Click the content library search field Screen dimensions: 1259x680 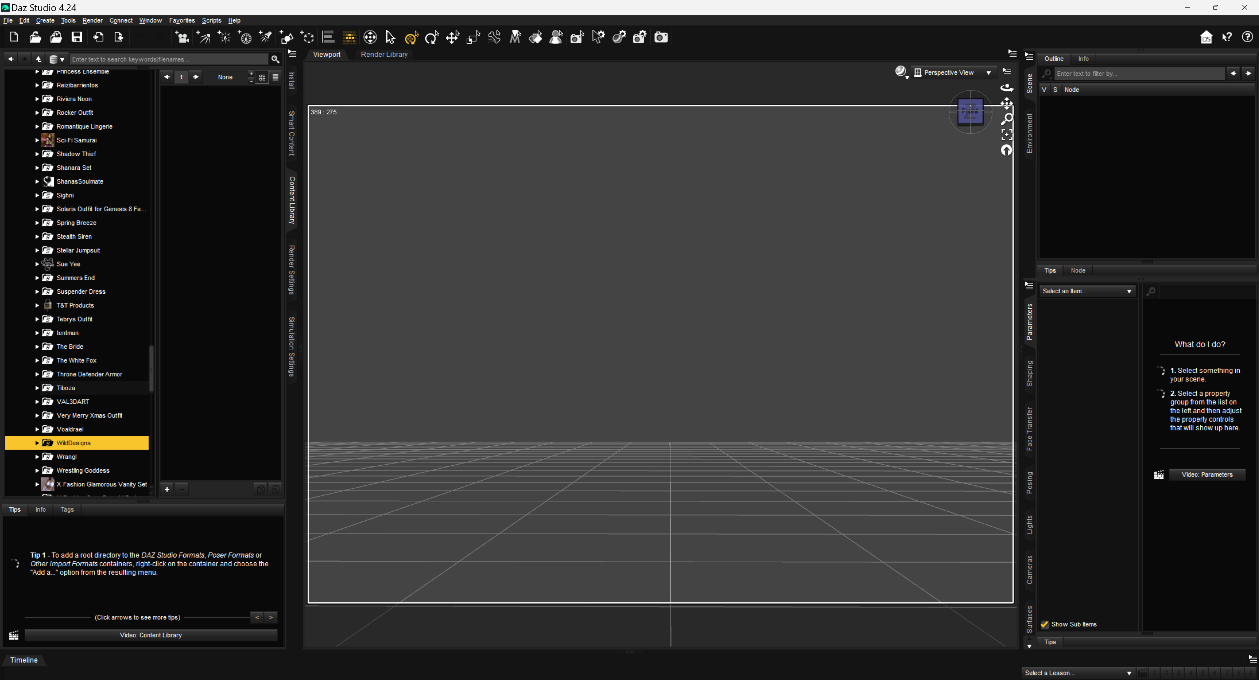[x=169, y=59]
